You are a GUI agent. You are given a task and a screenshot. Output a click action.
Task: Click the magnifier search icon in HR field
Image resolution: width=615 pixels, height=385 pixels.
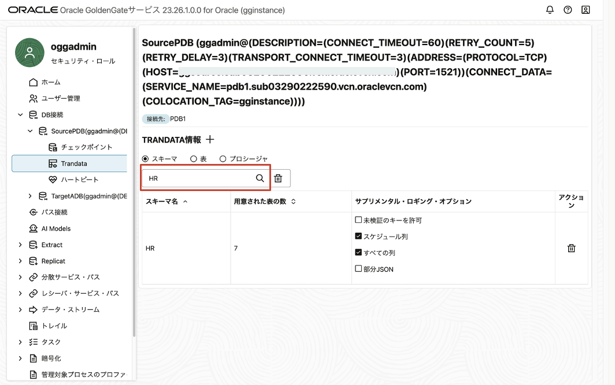tap(260, 178)
